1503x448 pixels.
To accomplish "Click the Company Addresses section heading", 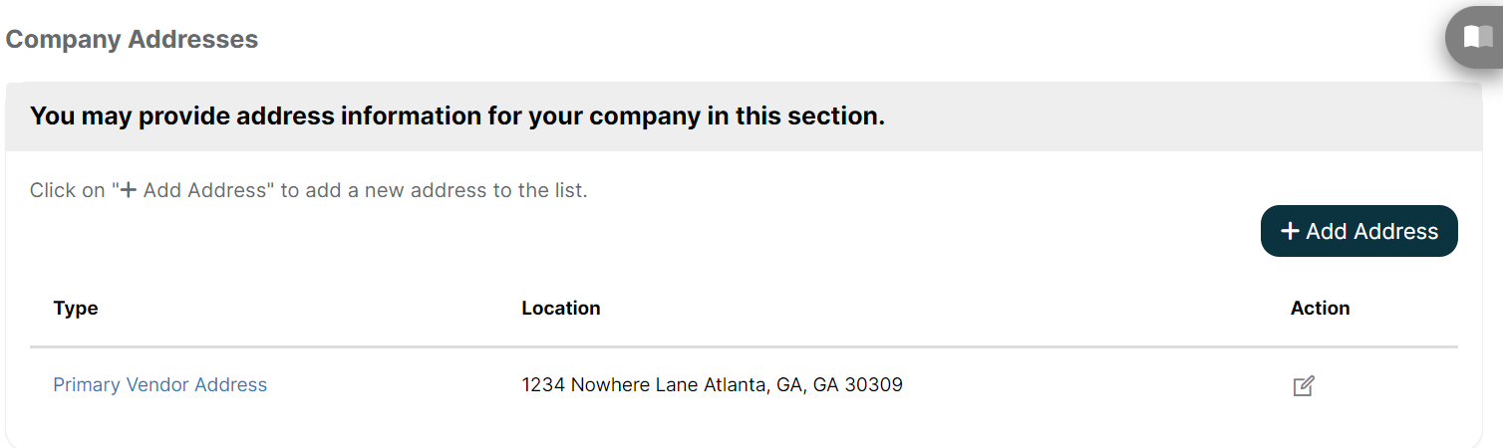I will coord(132,39).
